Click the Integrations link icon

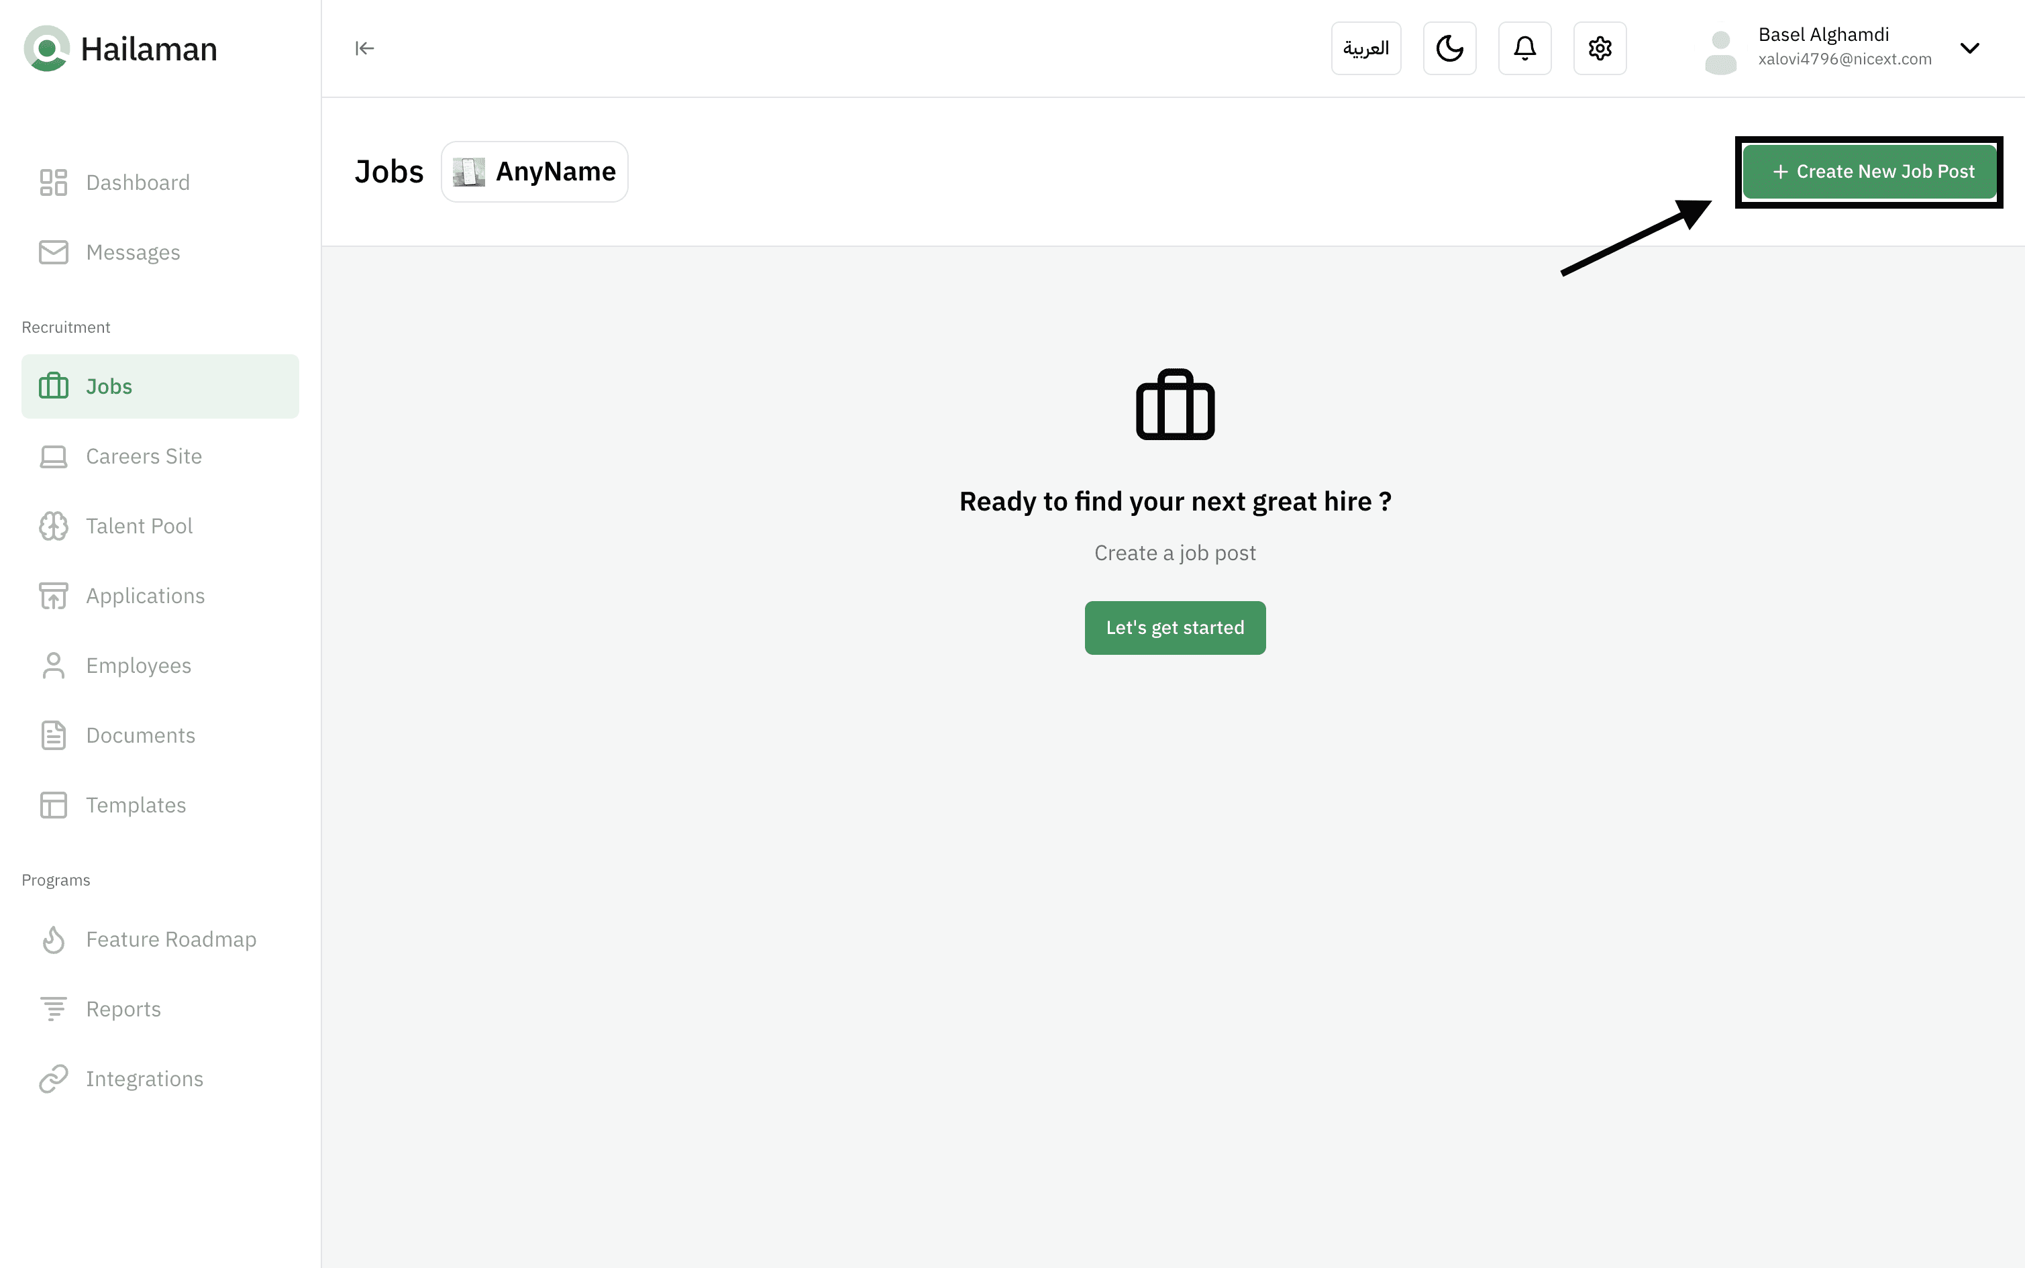coord(54,1079)
